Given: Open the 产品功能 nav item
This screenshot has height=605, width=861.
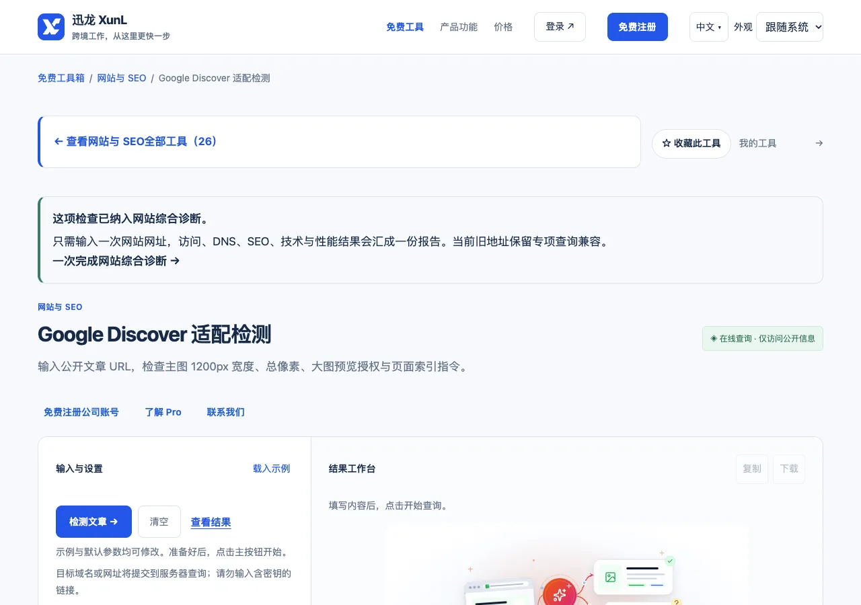Looking at the screenshot, I should pyautogui.click(x=459, y=27).
